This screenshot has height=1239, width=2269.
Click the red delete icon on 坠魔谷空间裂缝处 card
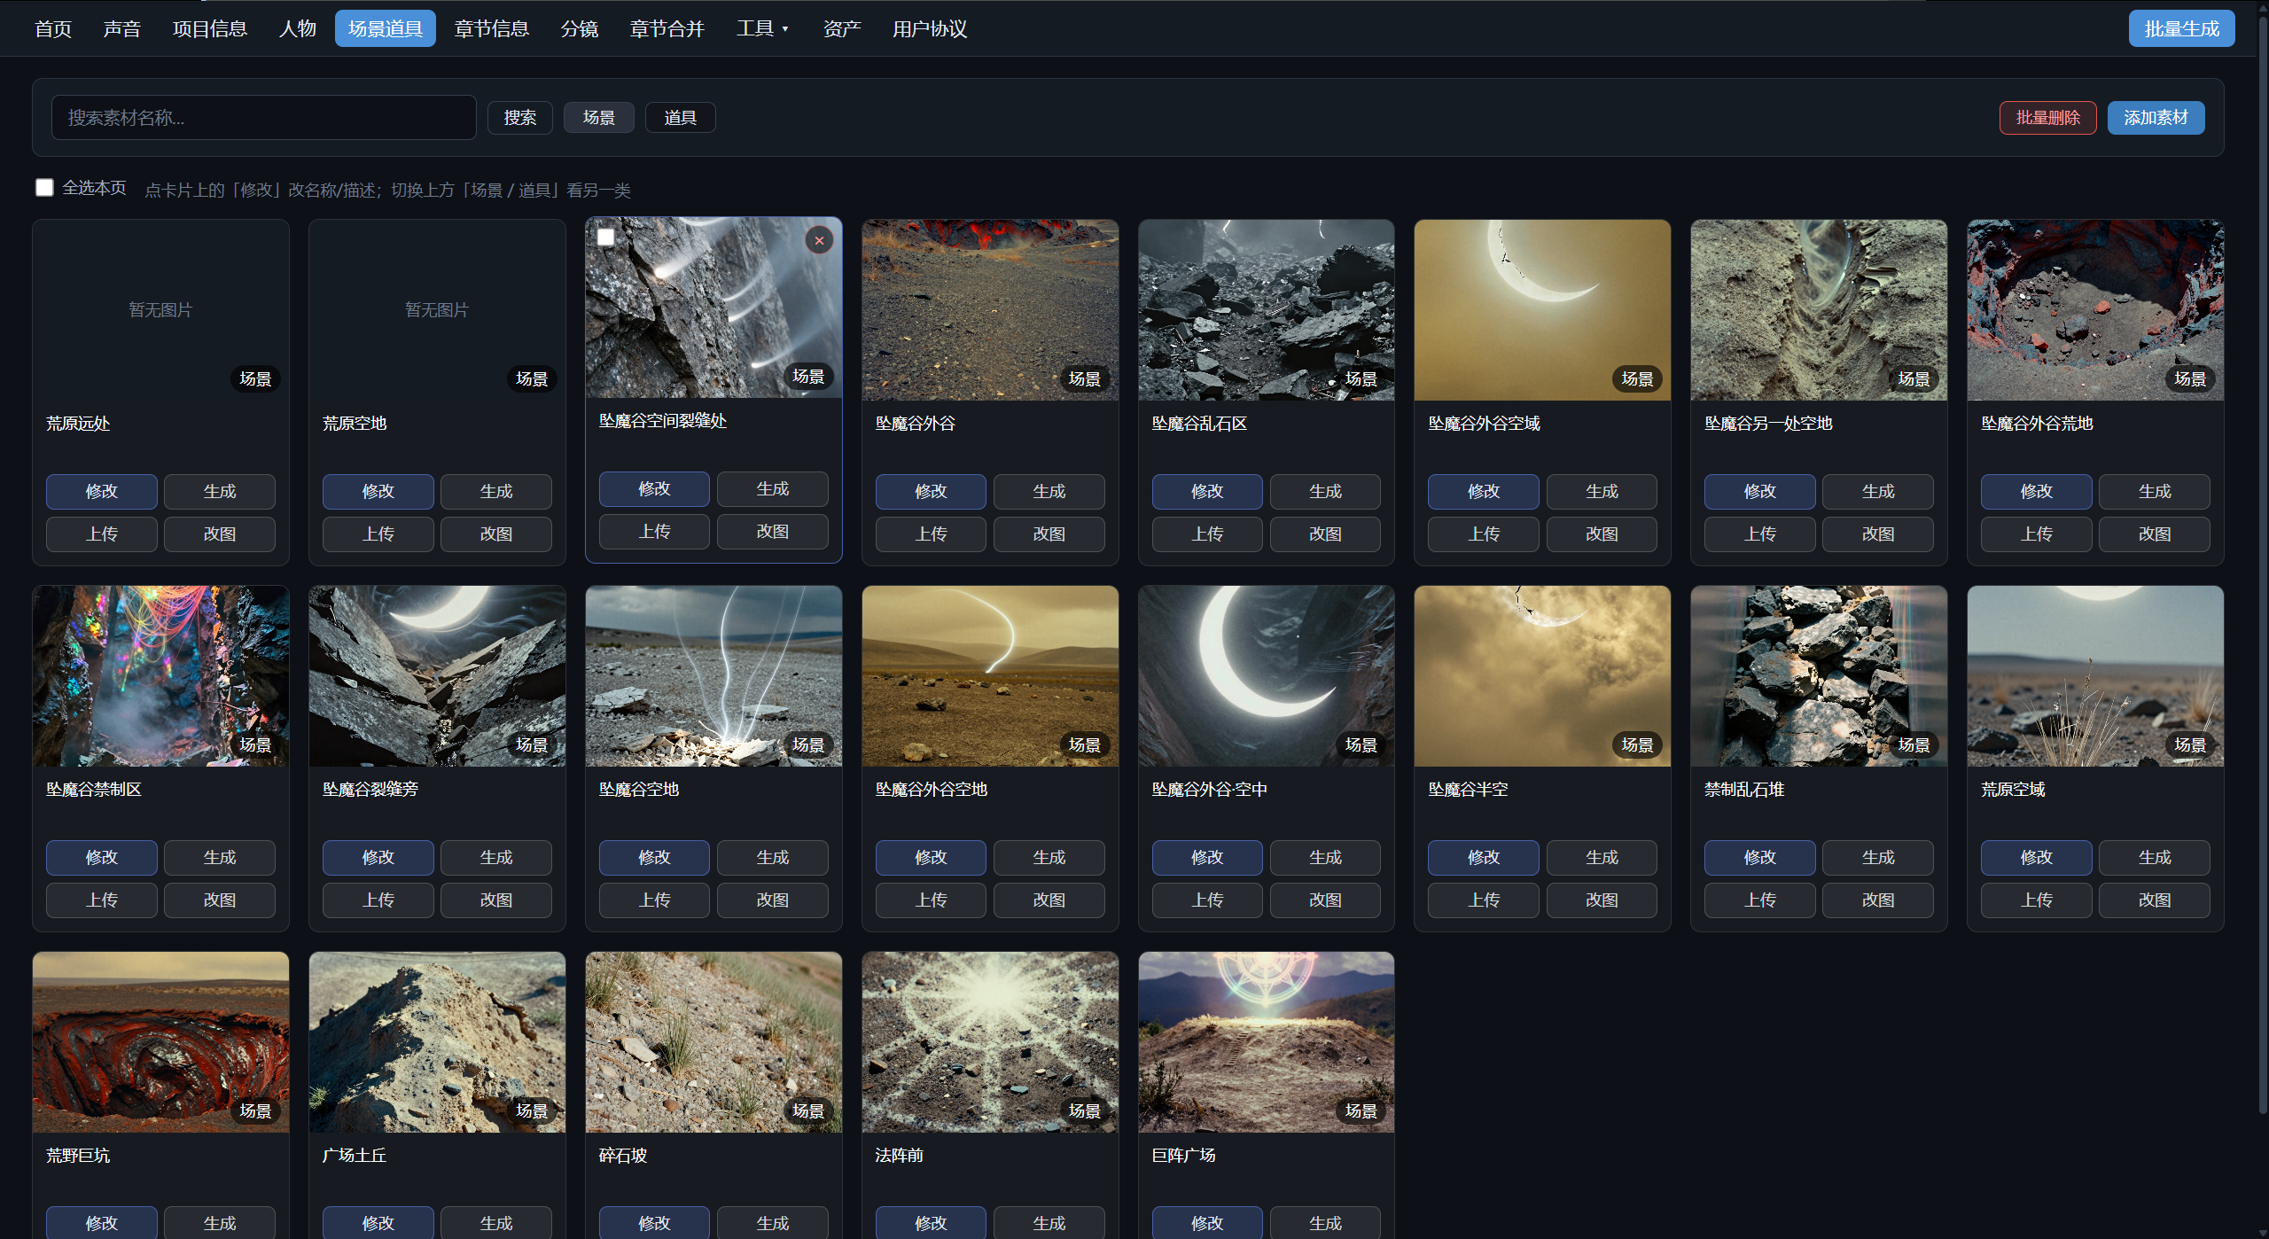click(x=819, y=240)
